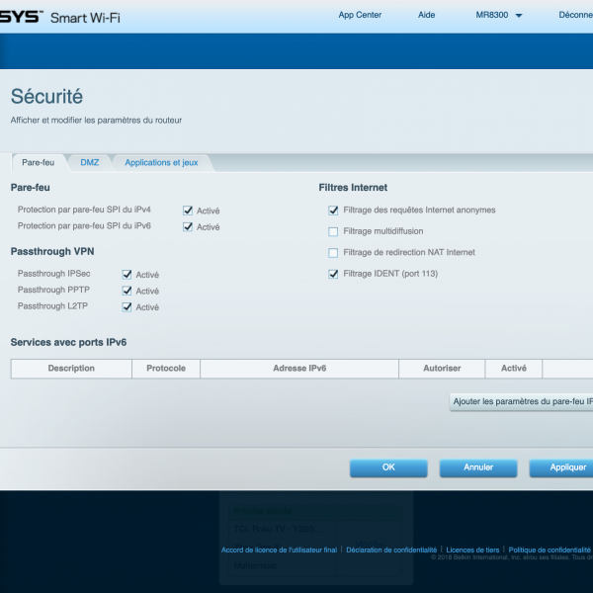Uncheck Passthrough L2TP option
The image size is (593, 593).
pos(127,307)
